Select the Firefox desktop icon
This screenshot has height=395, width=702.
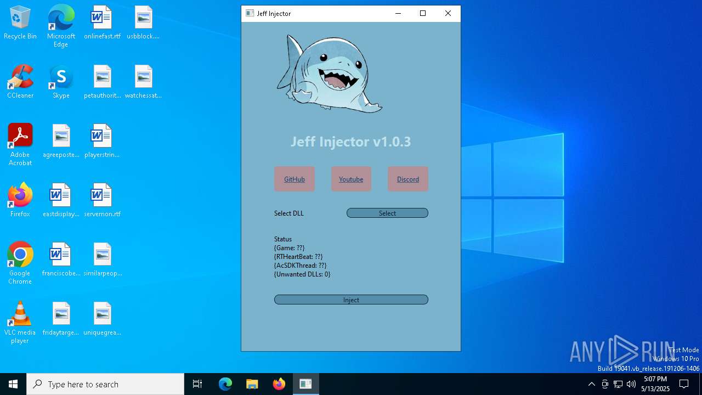click(20, 201)
